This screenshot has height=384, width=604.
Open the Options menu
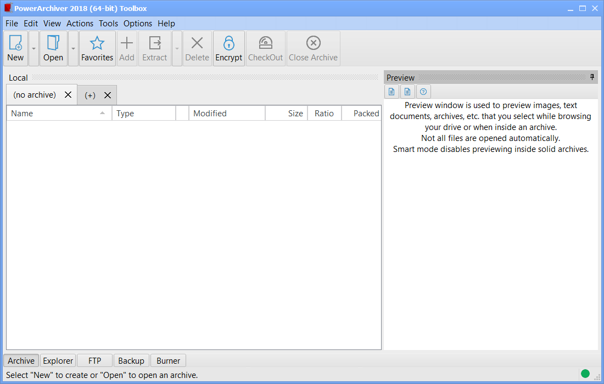point(137,24)
